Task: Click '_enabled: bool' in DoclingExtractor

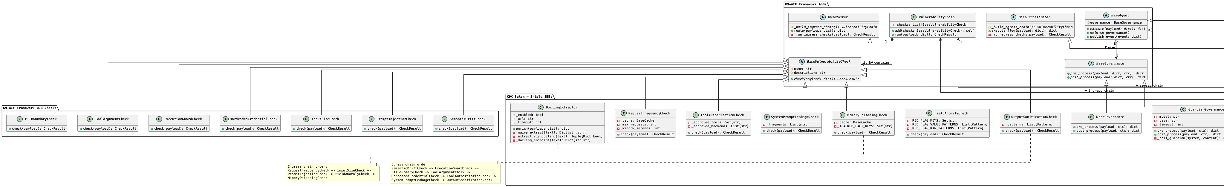Action: (530, 115)
